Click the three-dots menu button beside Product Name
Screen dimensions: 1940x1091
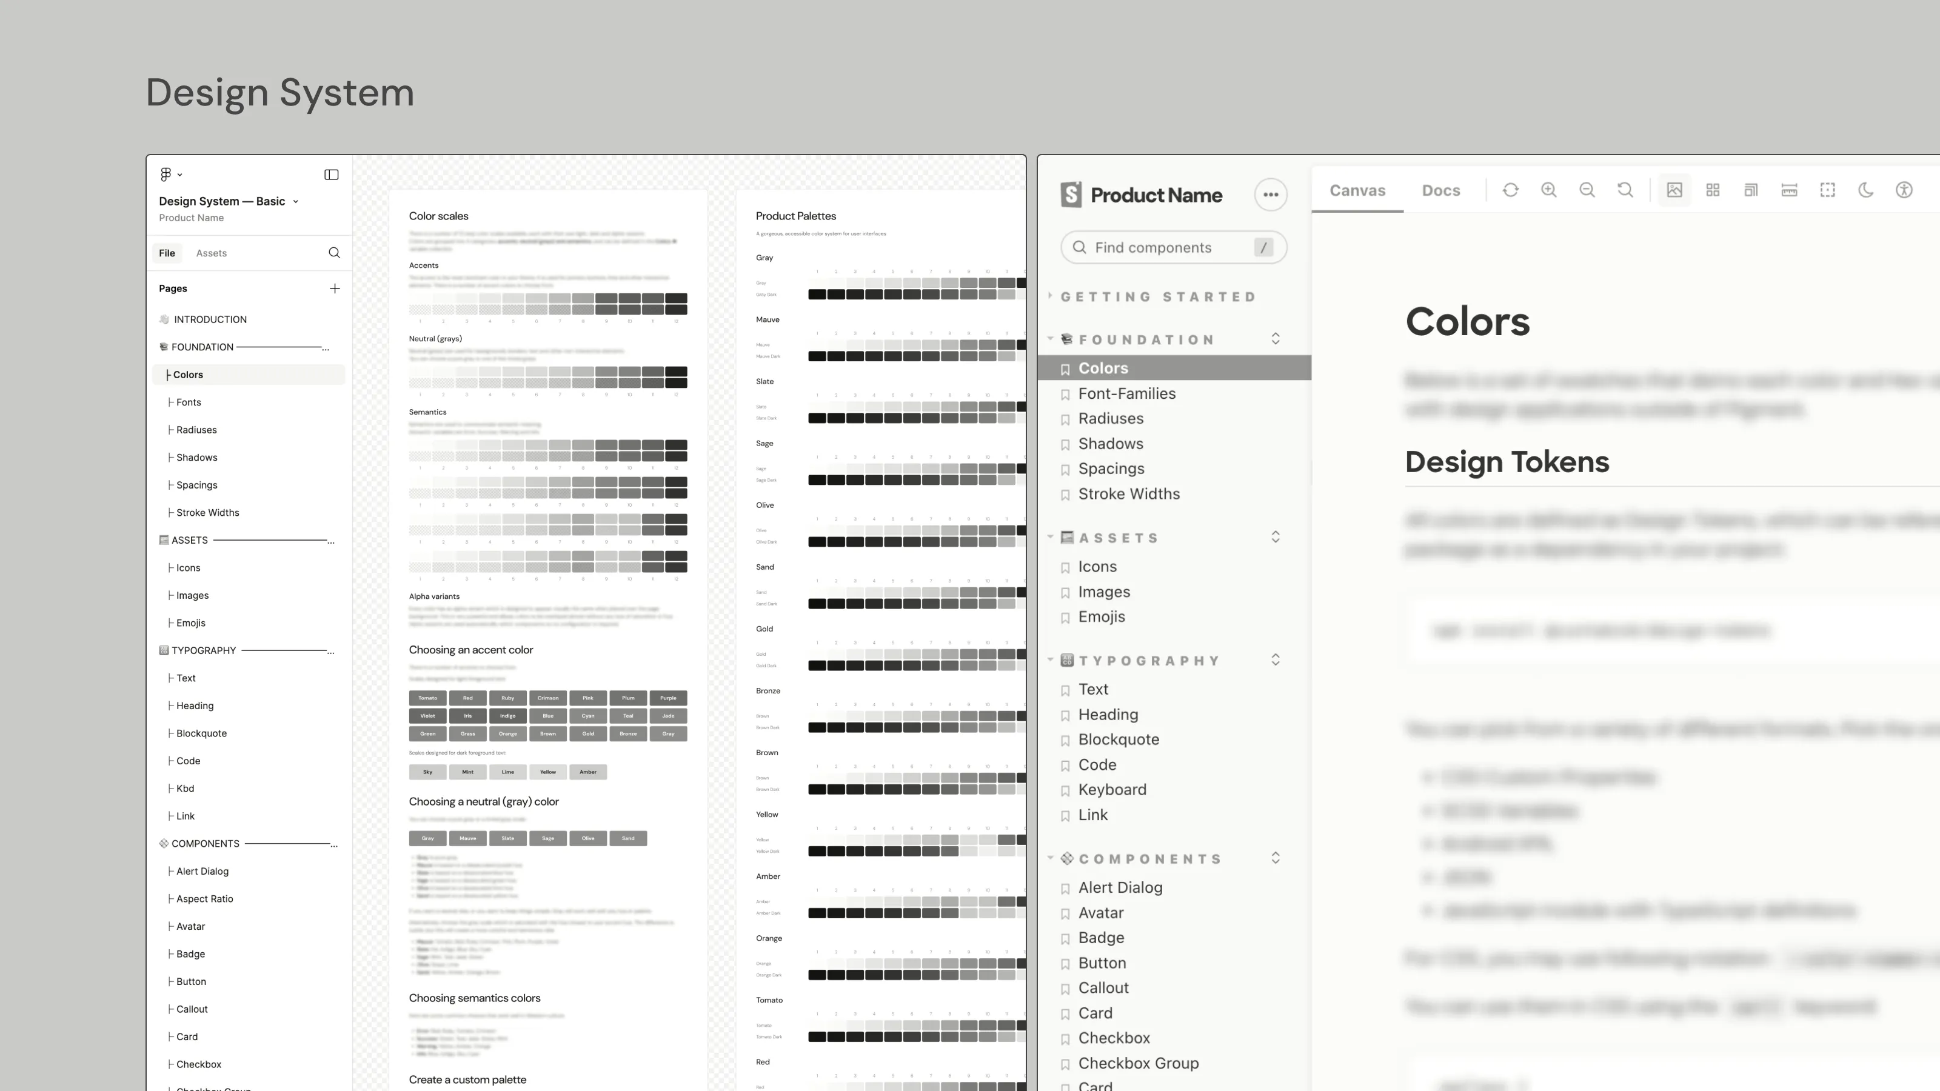pos(1271,195)
